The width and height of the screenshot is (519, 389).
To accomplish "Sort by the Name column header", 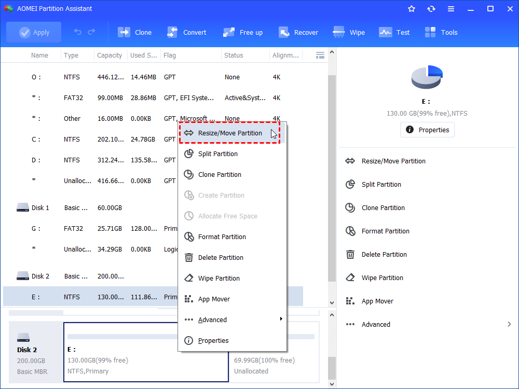I will (39, 55).
